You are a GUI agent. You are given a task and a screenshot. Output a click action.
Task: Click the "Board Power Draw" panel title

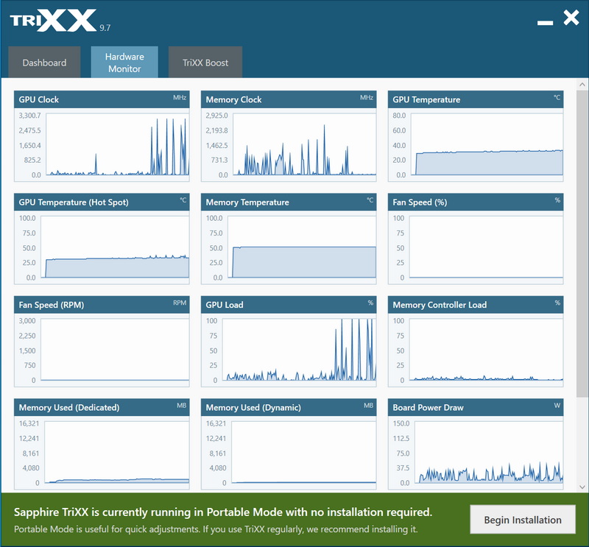pos(428,407)
